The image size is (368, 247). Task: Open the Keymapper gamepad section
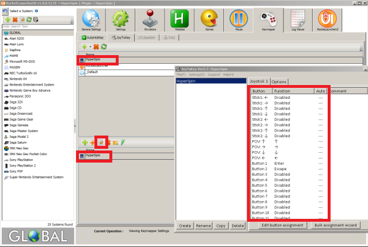point(268,20)
